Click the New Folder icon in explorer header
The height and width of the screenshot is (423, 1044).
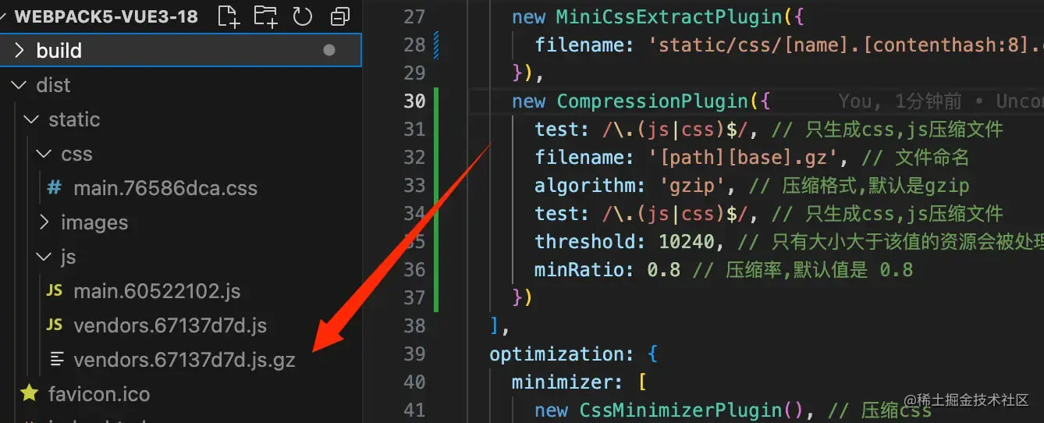pos(265,16)
